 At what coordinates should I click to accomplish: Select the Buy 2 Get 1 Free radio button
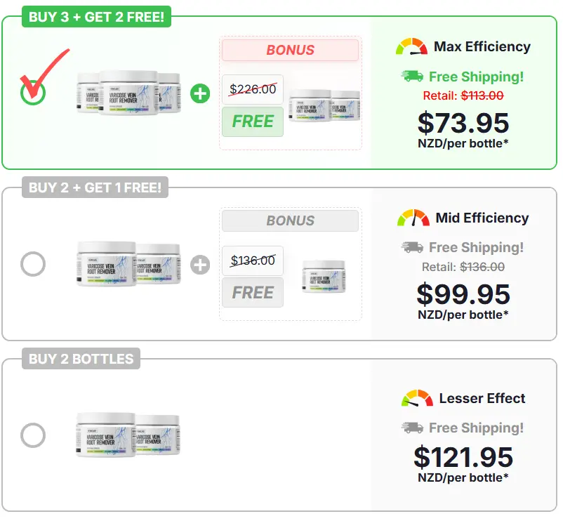[34, 265]
